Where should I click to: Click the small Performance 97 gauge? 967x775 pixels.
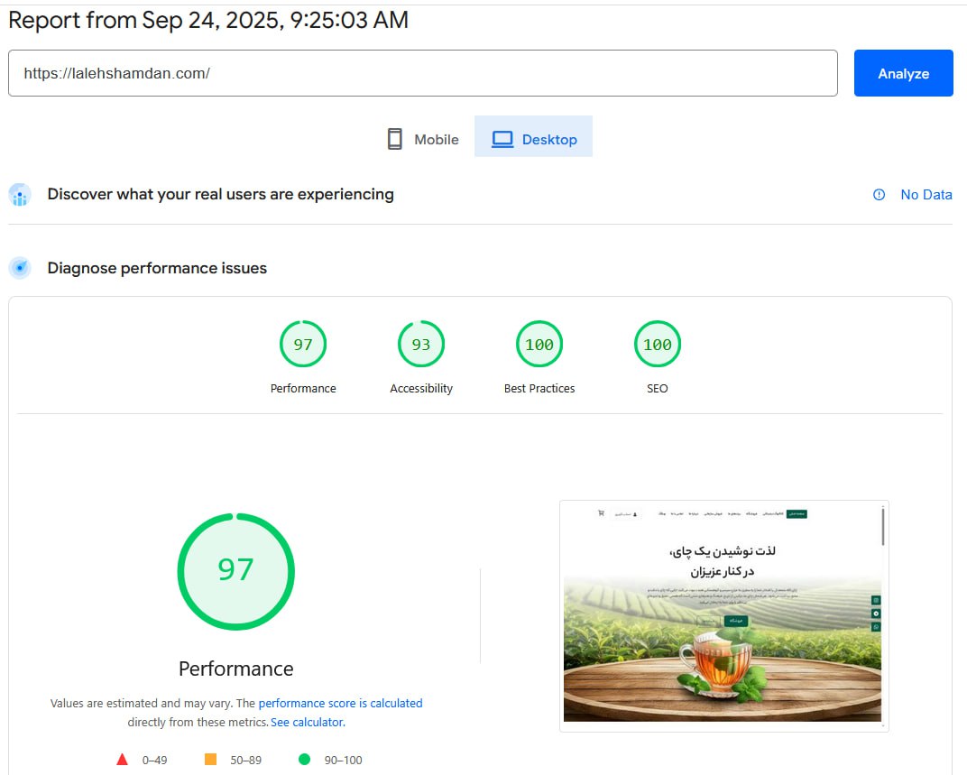[x=303, y=345]
